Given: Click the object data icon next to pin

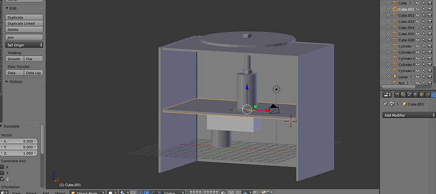Looking at the screenshot, I should tap(392, 104).
